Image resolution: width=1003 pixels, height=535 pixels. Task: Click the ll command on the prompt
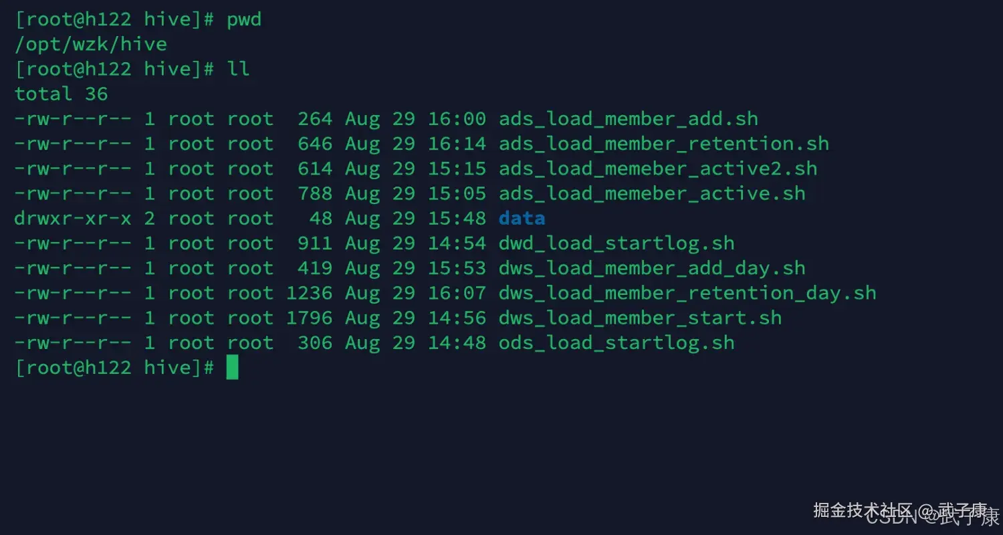click(x=239, y=69)
